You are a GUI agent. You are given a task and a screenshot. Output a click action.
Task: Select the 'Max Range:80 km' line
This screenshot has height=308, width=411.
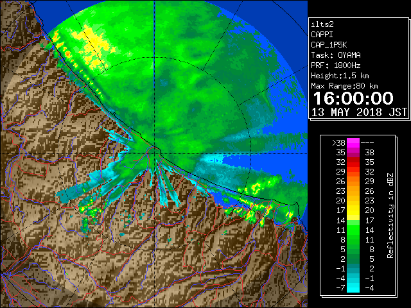tap(344, 86)
